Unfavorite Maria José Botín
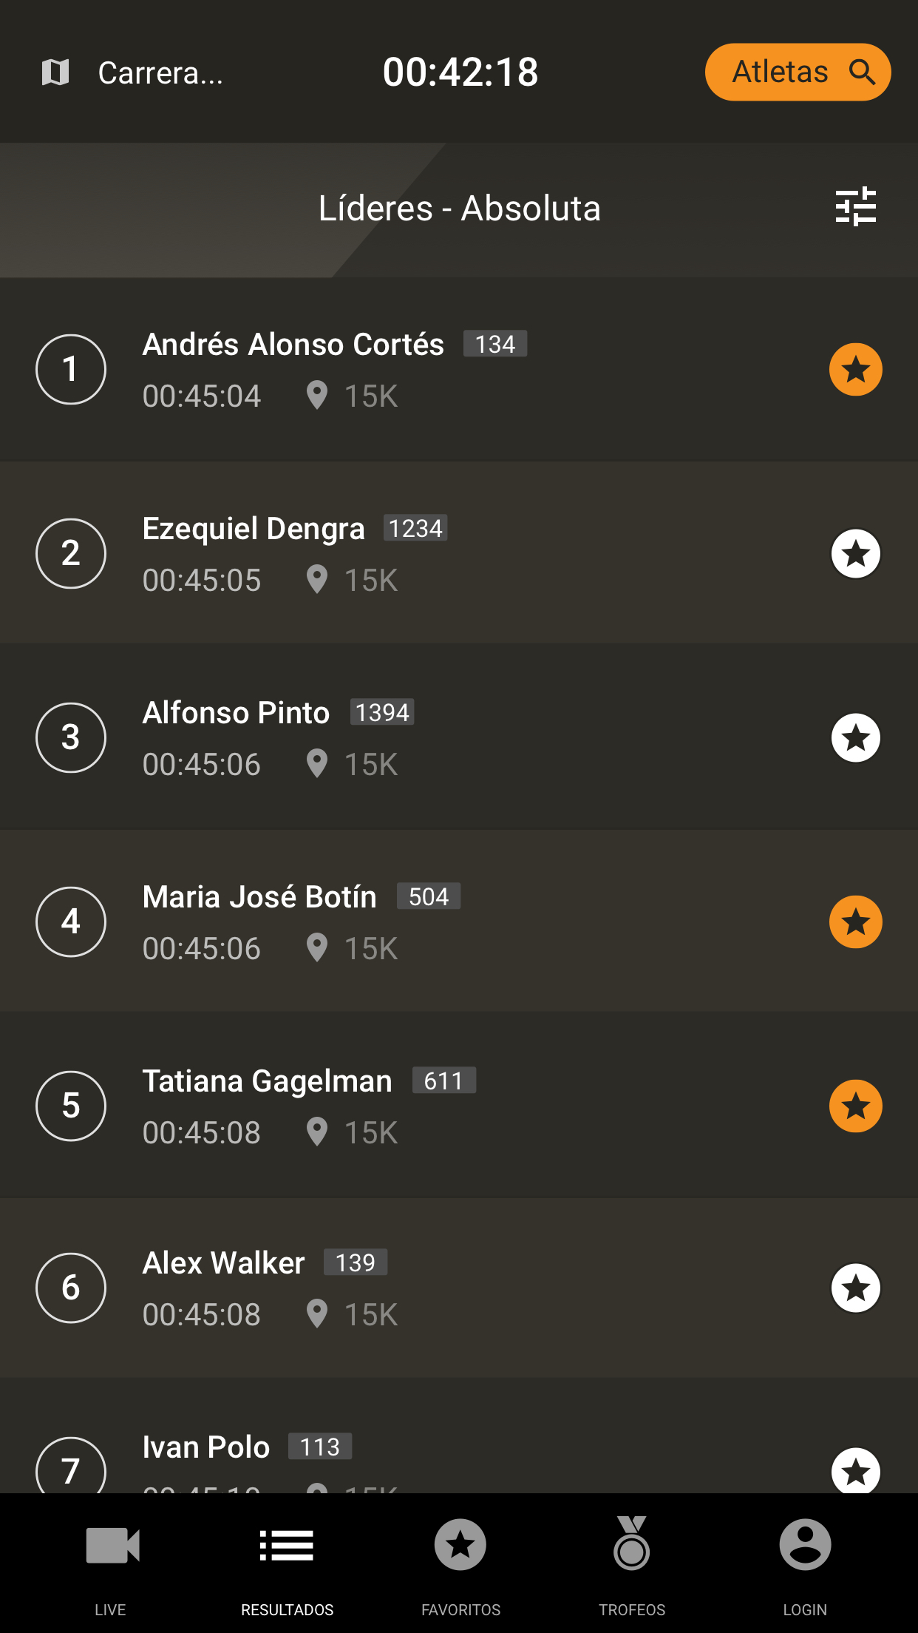The image size is (918, 1633). pos(855,922)
